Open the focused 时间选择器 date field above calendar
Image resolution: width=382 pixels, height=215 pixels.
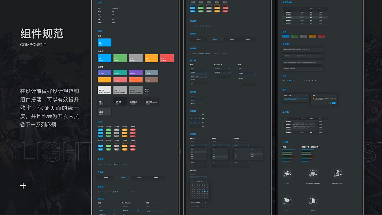(x=198, y=178)
